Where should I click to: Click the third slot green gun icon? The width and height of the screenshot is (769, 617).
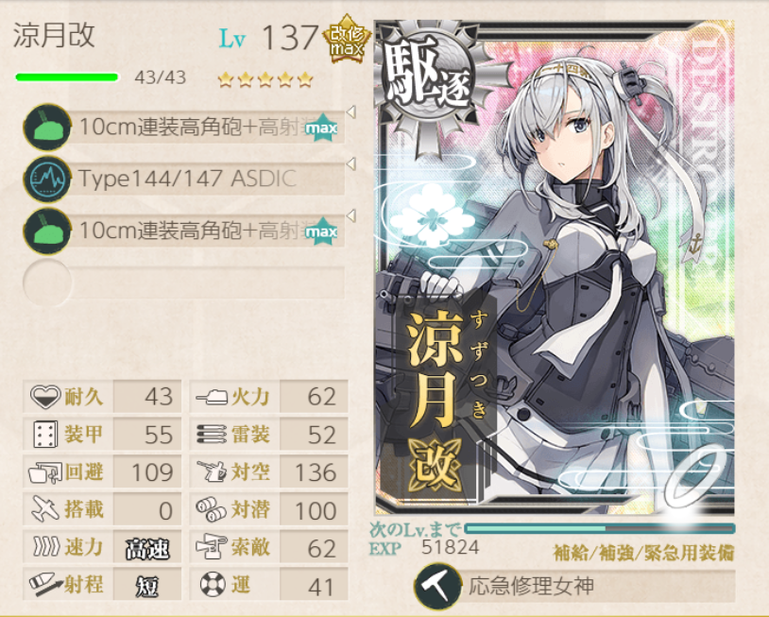(x=47, y=231)
